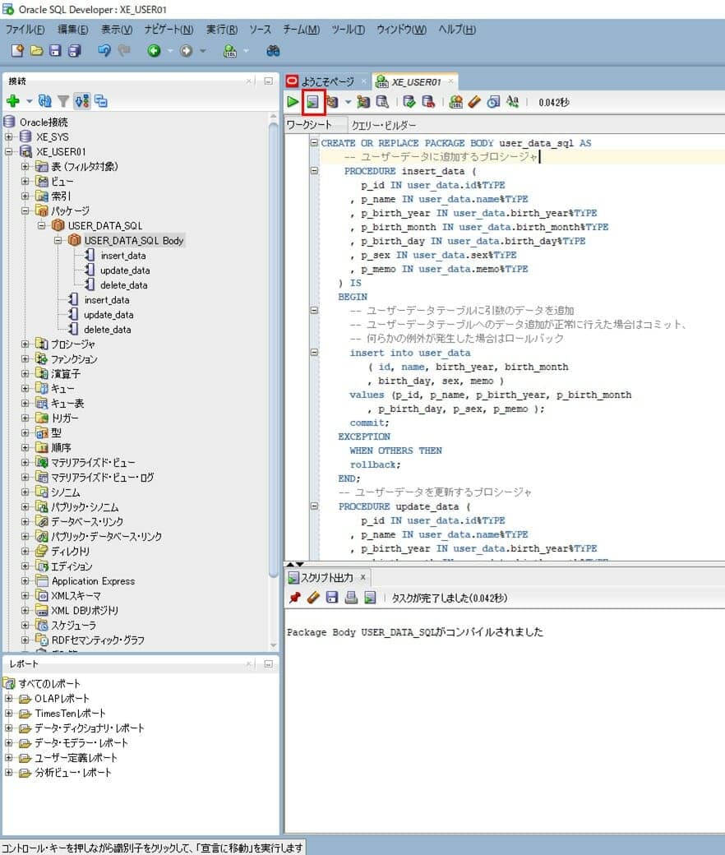
Task: Select the TimesTenレポート item
Action: 71,714
